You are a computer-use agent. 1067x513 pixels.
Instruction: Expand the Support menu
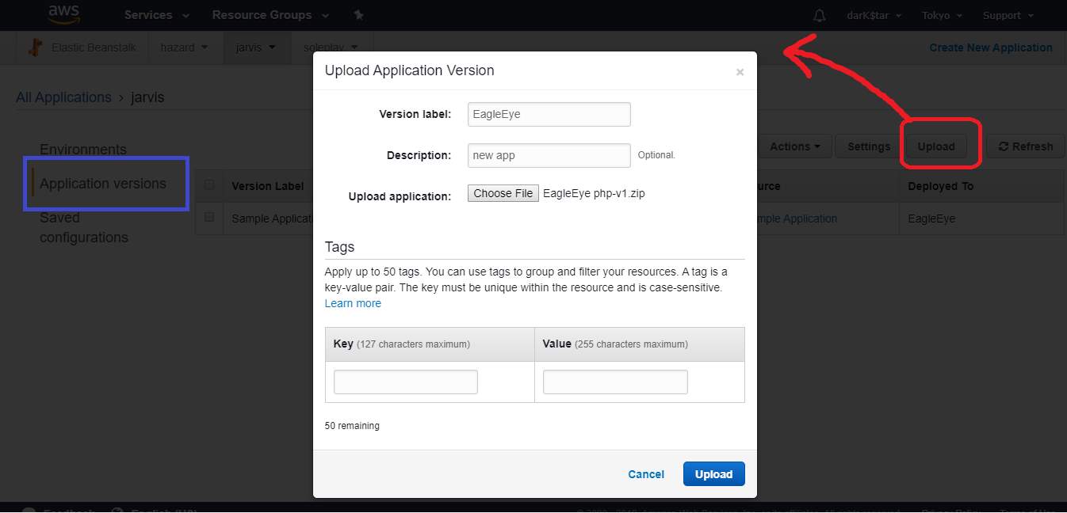pyautogui.click(x=1008, y=15)
